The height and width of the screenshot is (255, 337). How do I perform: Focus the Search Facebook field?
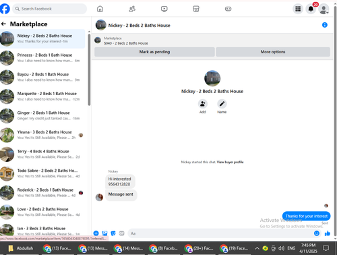click(x=49, y=9)
